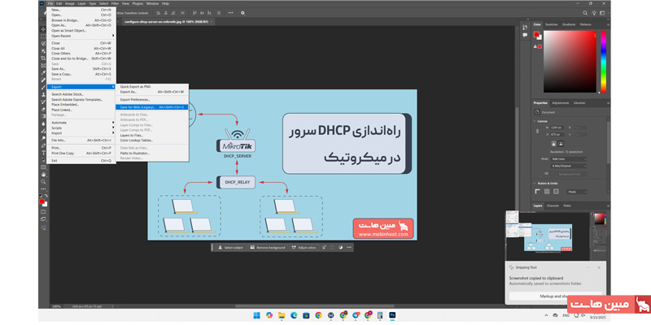Switch to the Swatches tab

552,24
